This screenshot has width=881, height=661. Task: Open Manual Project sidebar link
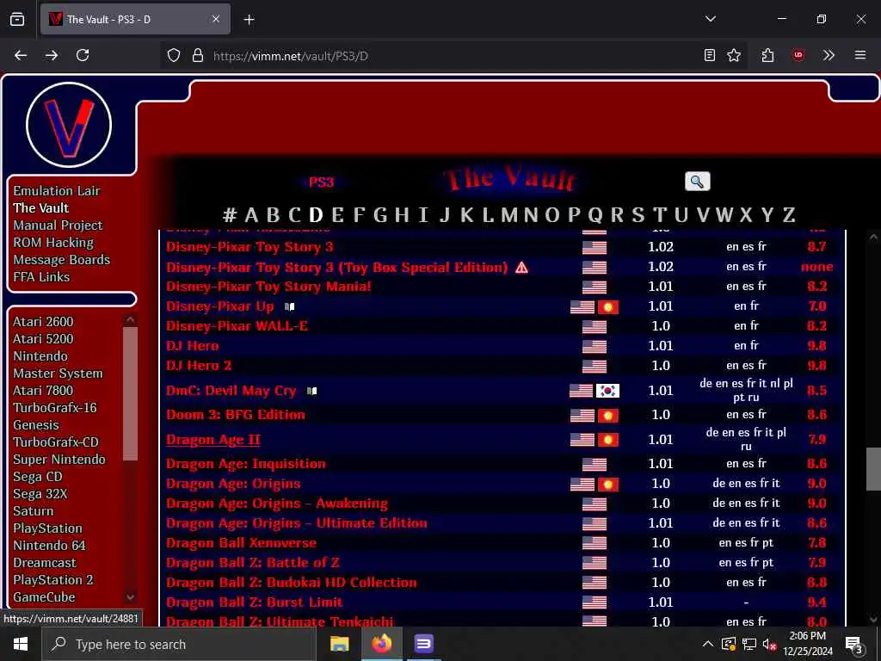tap(58, 225)
